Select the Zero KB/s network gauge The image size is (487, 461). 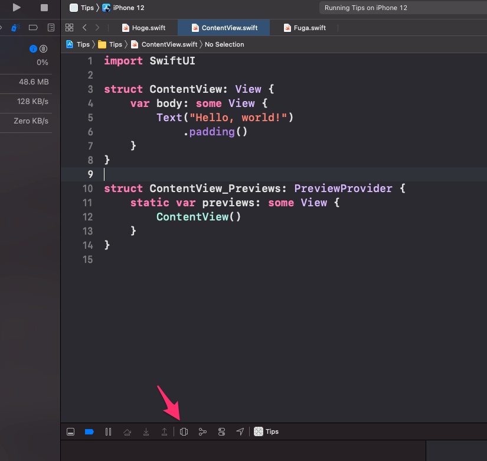click(x=26, y=121)
